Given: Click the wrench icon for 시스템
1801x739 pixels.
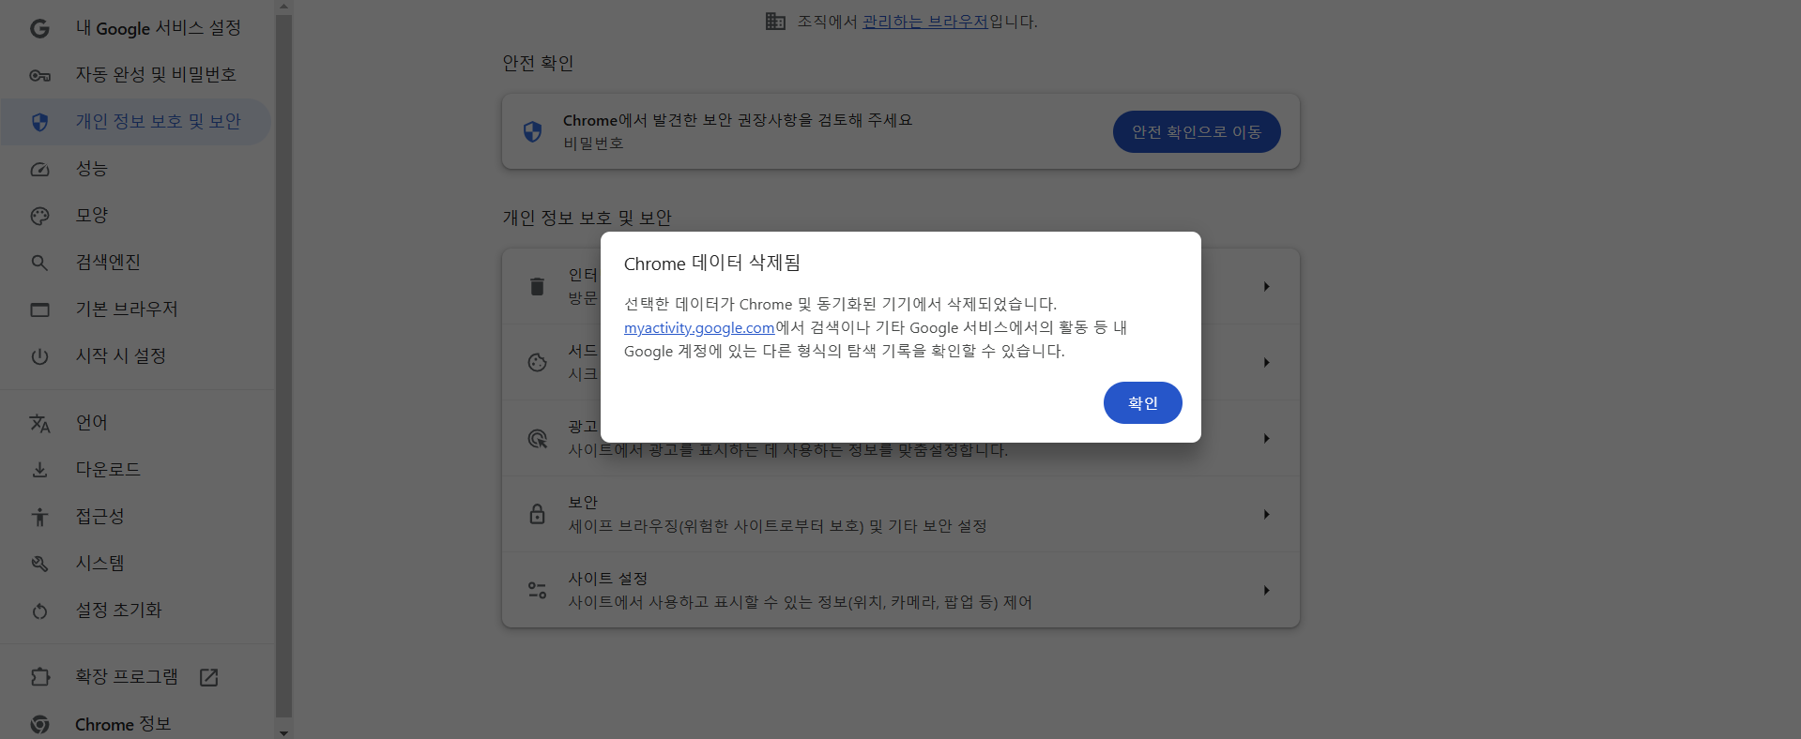Looking at the screenshot, I should pos(39,564).
